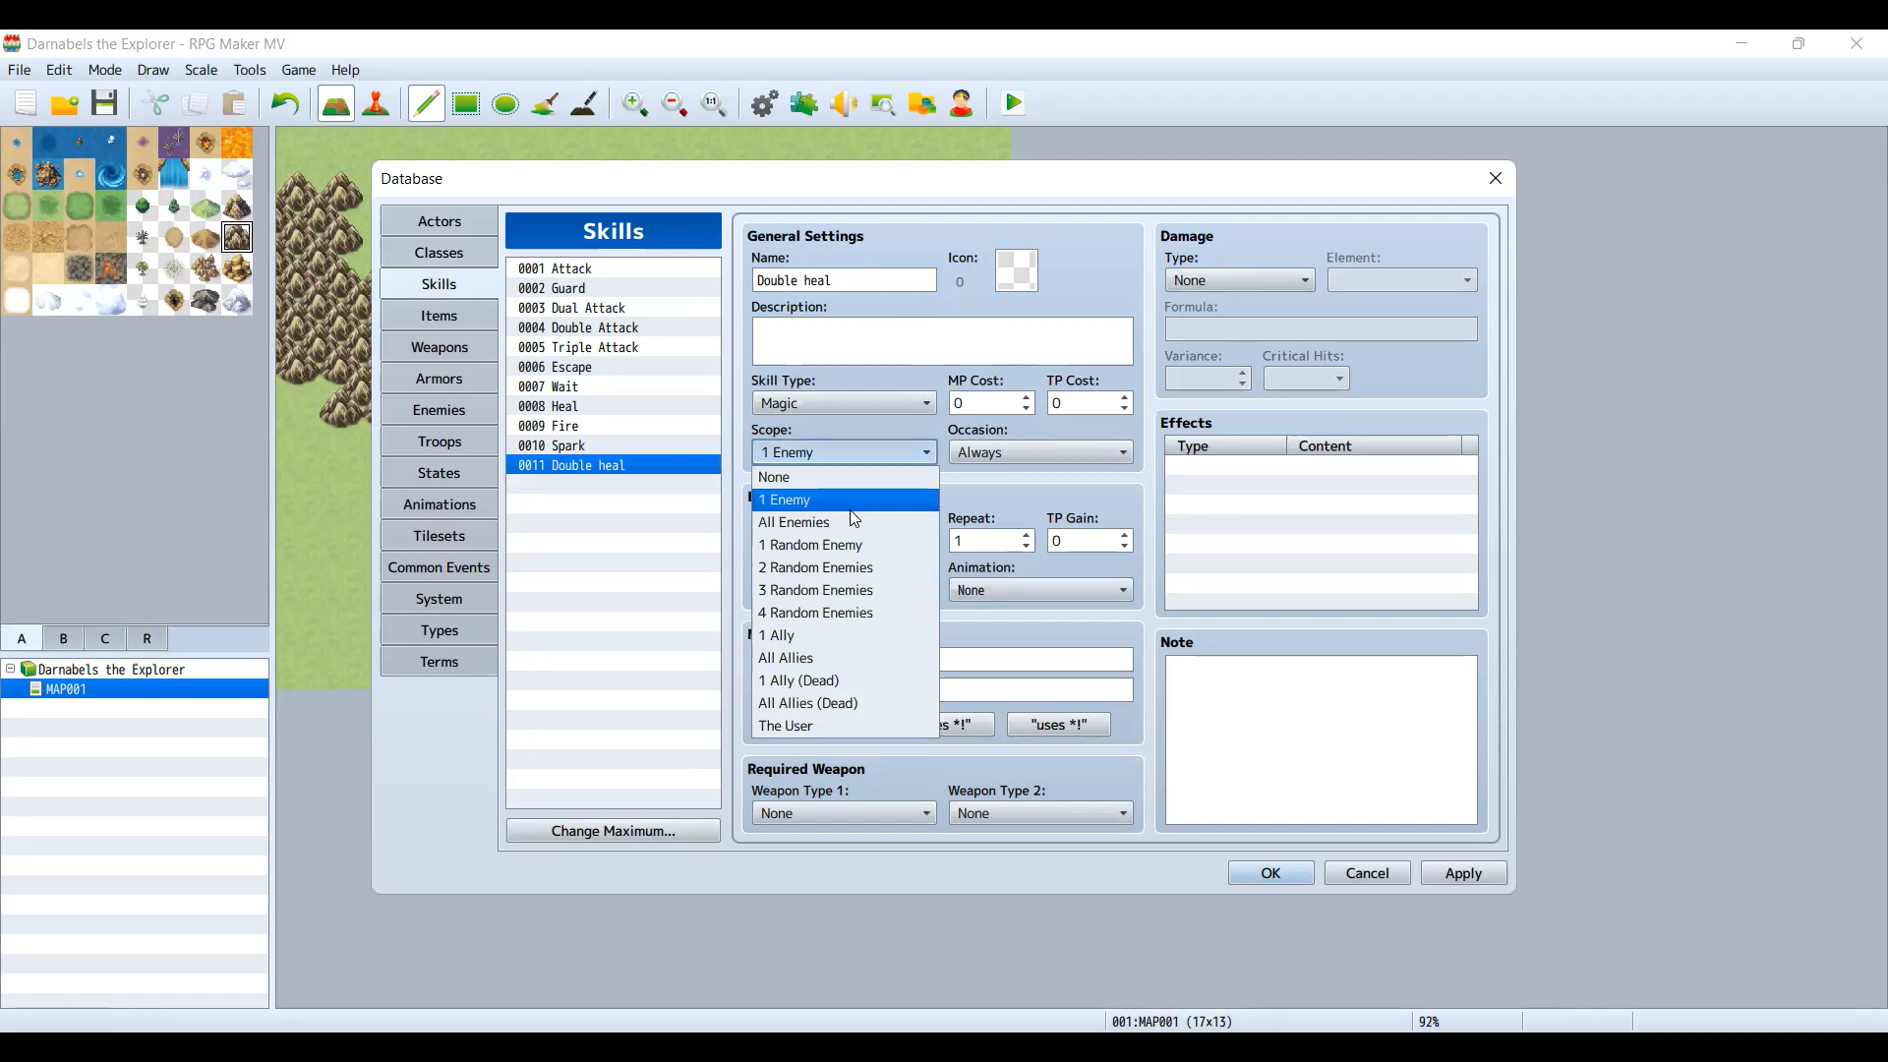
Task: Close the Database dialog
Action: tap(1496, 178)
